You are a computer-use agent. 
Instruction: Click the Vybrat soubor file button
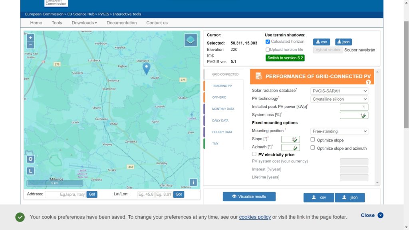pos(328,50)
